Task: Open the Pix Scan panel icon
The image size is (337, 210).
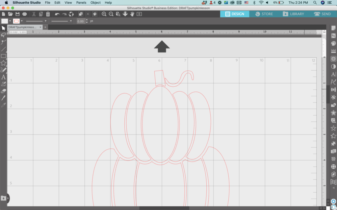Action: pos(333,36)
